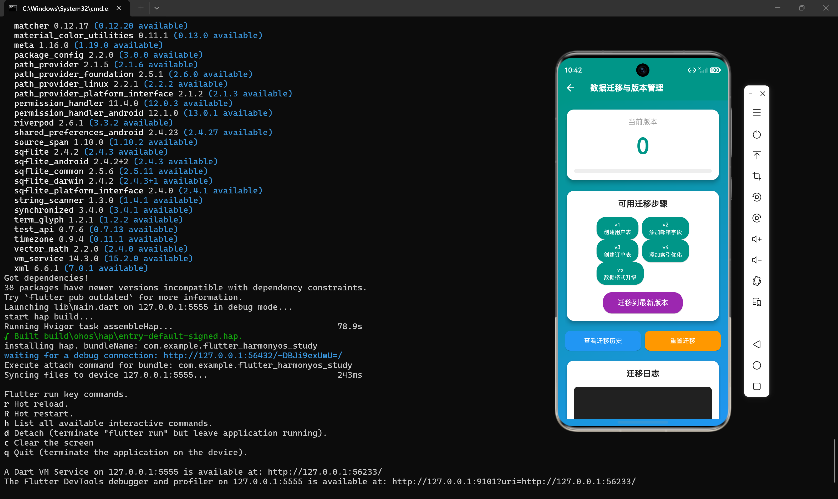Viewport: 838px width, 499px height.
Task: Click the emulator shake device icon
Action: 757,281
